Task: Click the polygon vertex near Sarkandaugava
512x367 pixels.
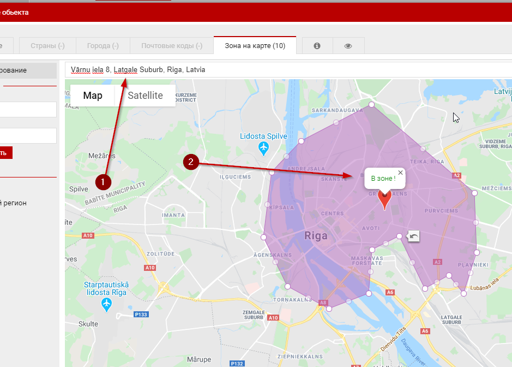Action: click(x=371, y=104)
